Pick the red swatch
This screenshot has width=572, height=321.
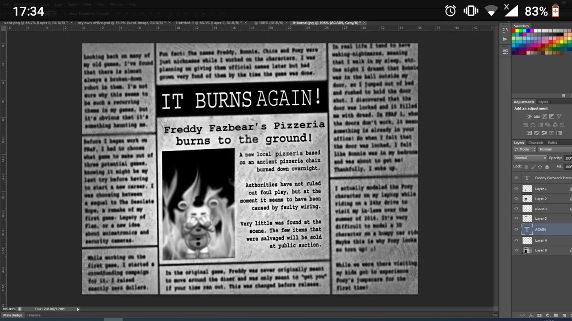click(x=513, y=31)
